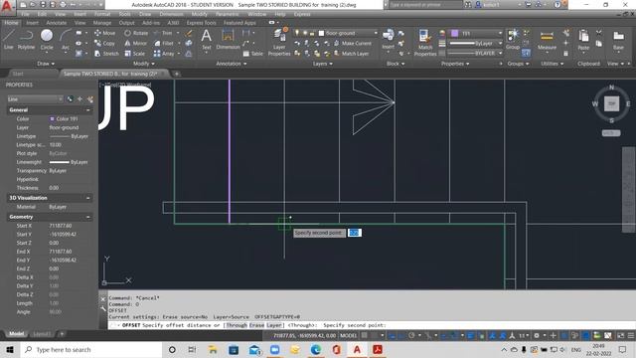Click the Plot icon in quick access toolbar
This screenshot has height=358, width=636.
point(63,5)
